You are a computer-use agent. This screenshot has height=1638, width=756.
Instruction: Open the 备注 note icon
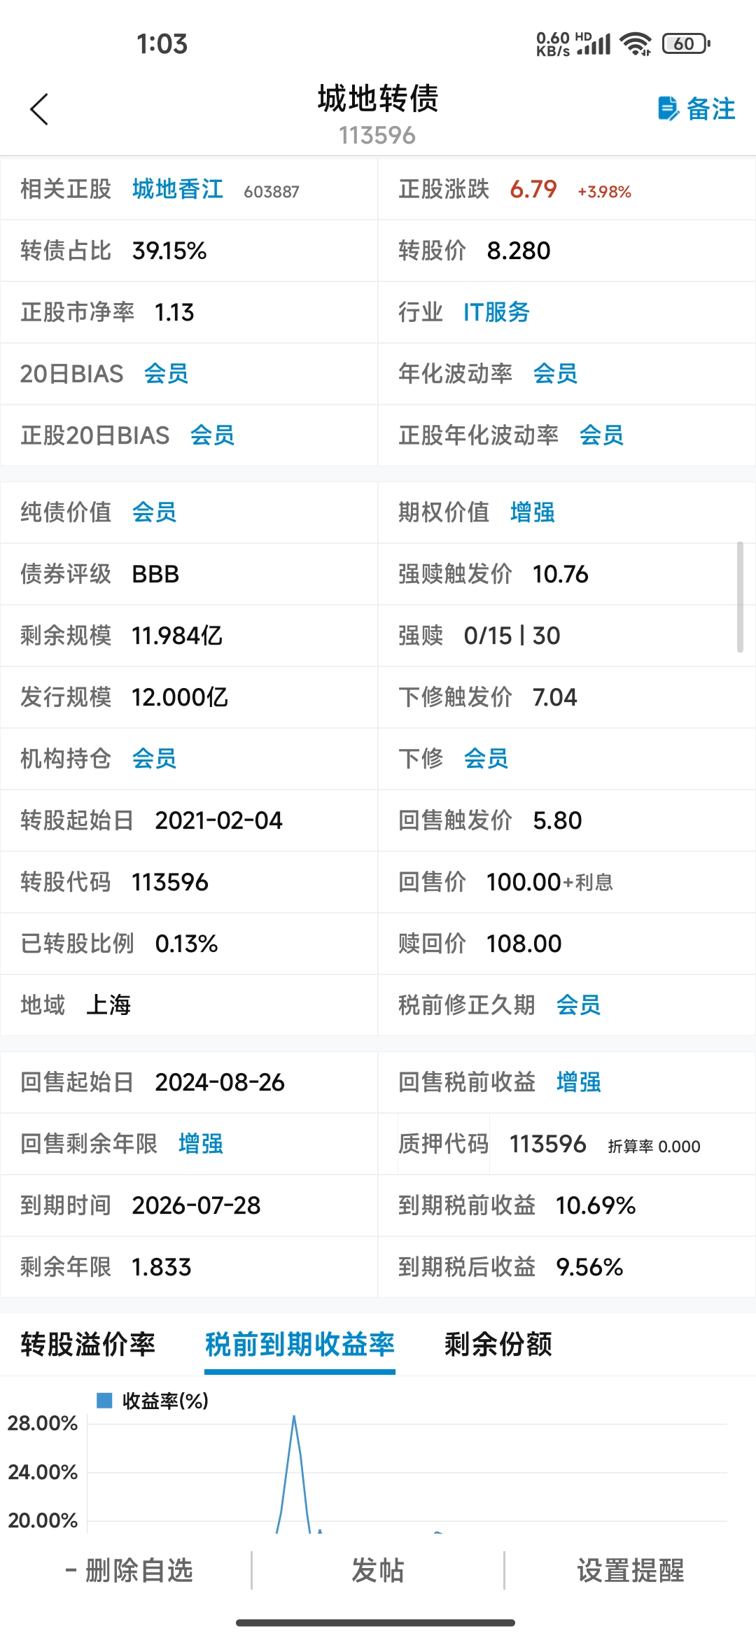point(668,109)
